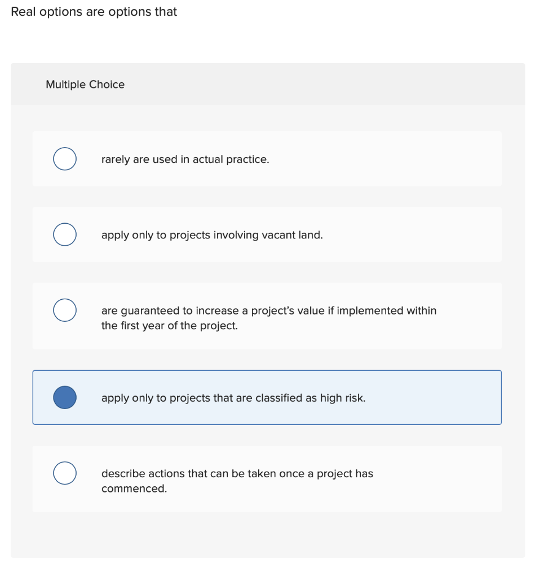Click 'describe actions that can be taken' answer text

(x=237, y=474)
